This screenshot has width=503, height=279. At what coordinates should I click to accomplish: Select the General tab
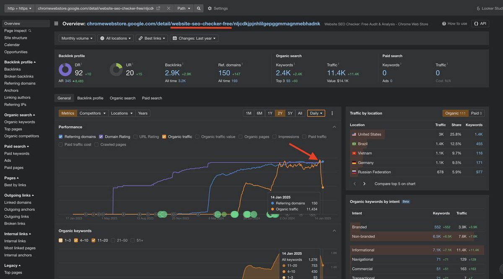click(x=64, y=98)
